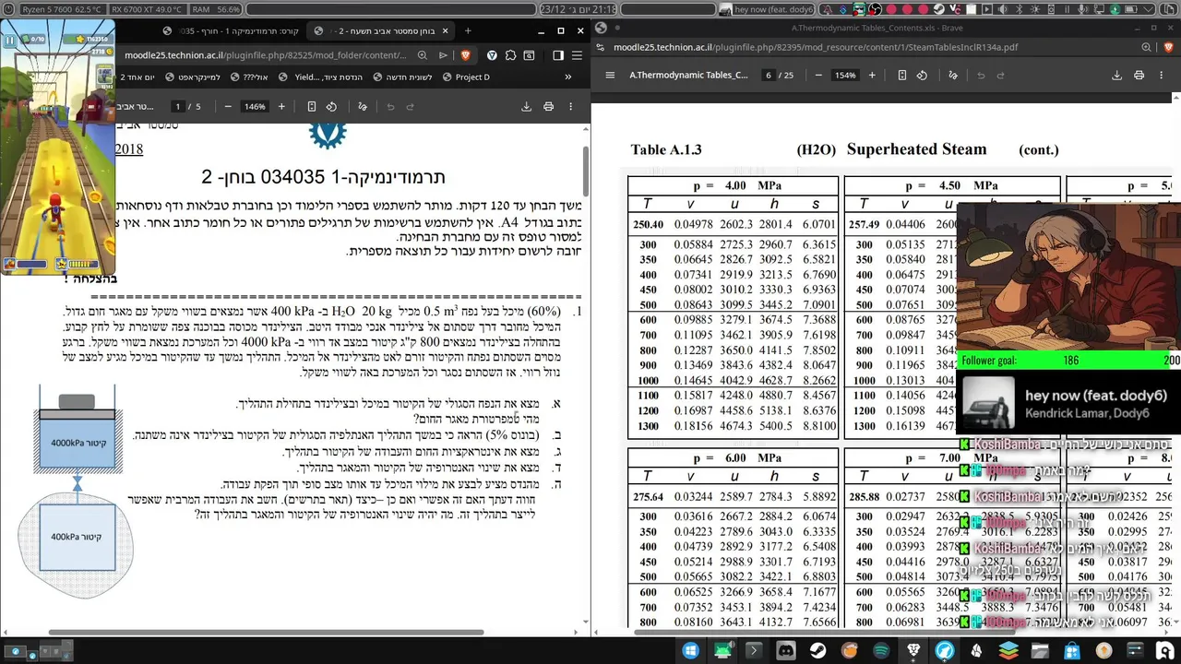
Task: Open Brave main hamburger menu in left window
Action: click(578, 55)
